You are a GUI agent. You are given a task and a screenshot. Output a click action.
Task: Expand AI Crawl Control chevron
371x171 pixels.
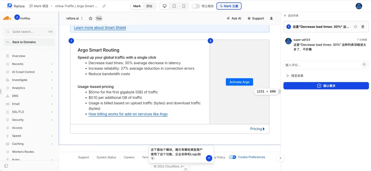[52, 72]
